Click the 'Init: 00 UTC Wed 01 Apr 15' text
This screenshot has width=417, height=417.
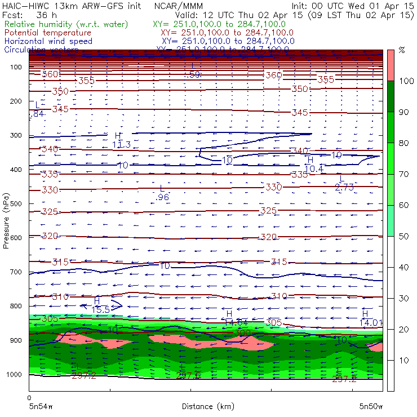pyautogui.click(x=353, y=6)
